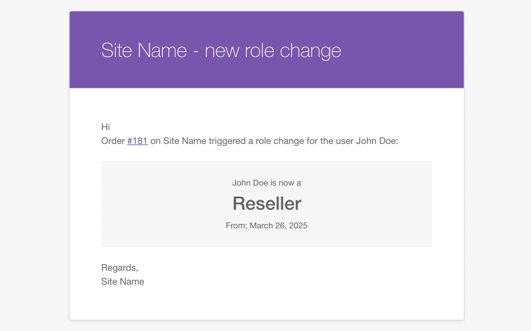The height and width of the screenshot is (331, 531).
Task: Open the order #181 link
Action: click(137, 141)
